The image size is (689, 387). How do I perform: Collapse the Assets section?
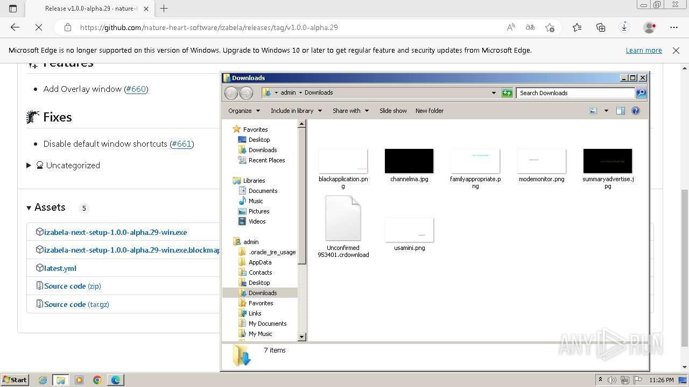pos(29,208)
